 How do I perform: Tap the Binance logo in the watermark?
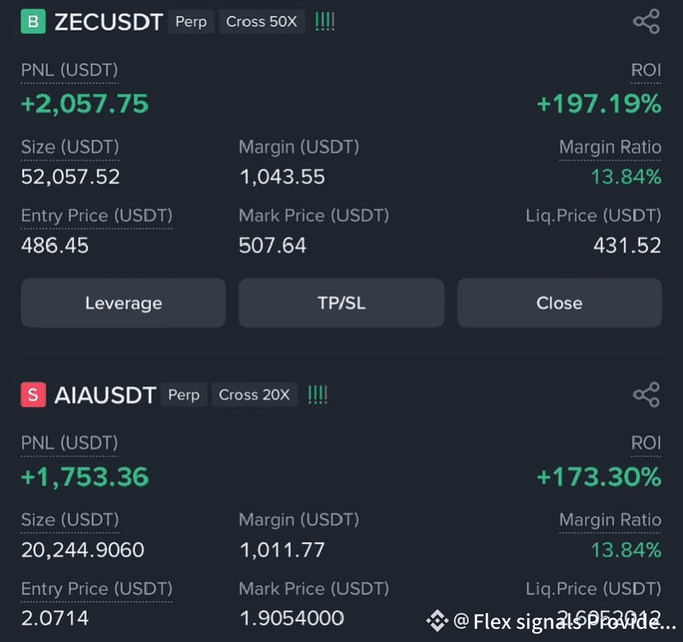(x=437, y=621)
